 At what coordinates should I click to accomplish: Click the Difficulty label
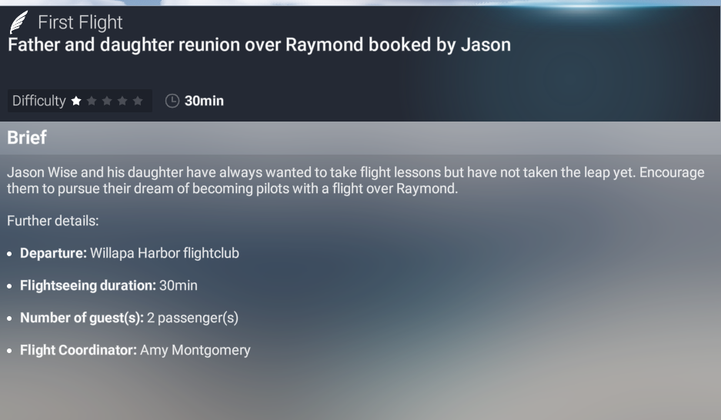[39, 101]
